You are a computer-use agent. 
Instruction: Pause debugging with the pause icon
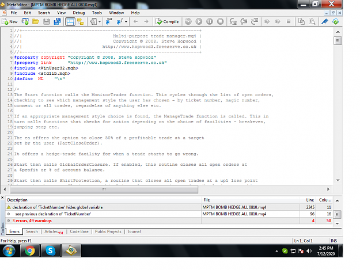pyautogui.click(x=210, y=21)
